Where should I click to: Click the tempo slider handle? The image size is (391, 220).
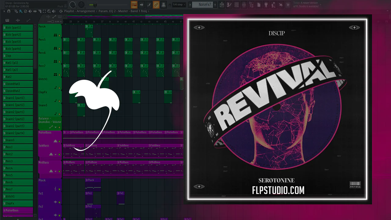[95, 5]
